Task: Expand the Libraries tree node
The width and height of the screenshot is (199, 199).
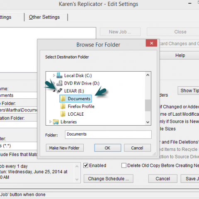Action: tap(50, 122)
